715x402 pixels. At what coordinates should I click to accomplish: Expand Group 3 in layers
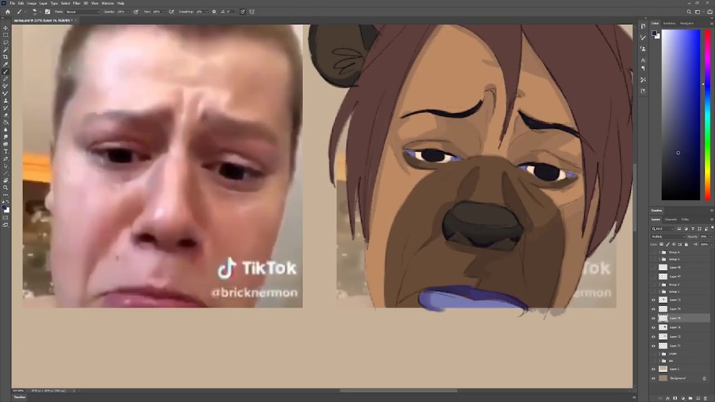point(660,259)
